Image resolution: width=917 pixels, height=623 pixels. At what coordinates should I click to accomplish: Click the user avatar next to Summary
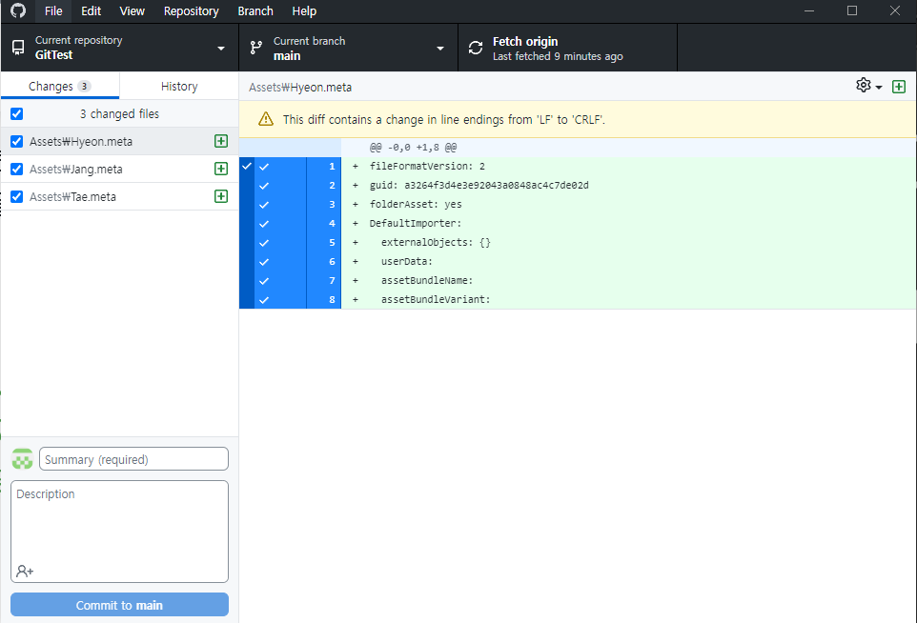coord(22,459)
